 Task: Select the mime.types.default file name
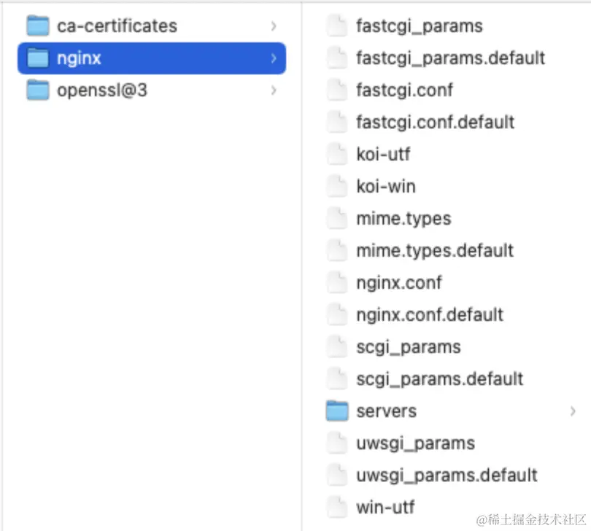click(435, 251)
